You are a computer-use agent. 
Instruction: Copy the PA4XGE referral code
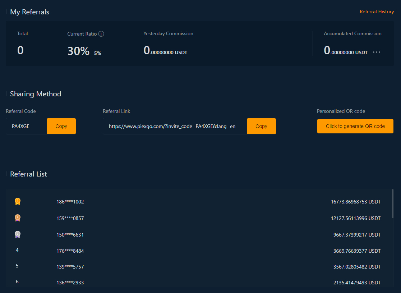tap(61, 126)
